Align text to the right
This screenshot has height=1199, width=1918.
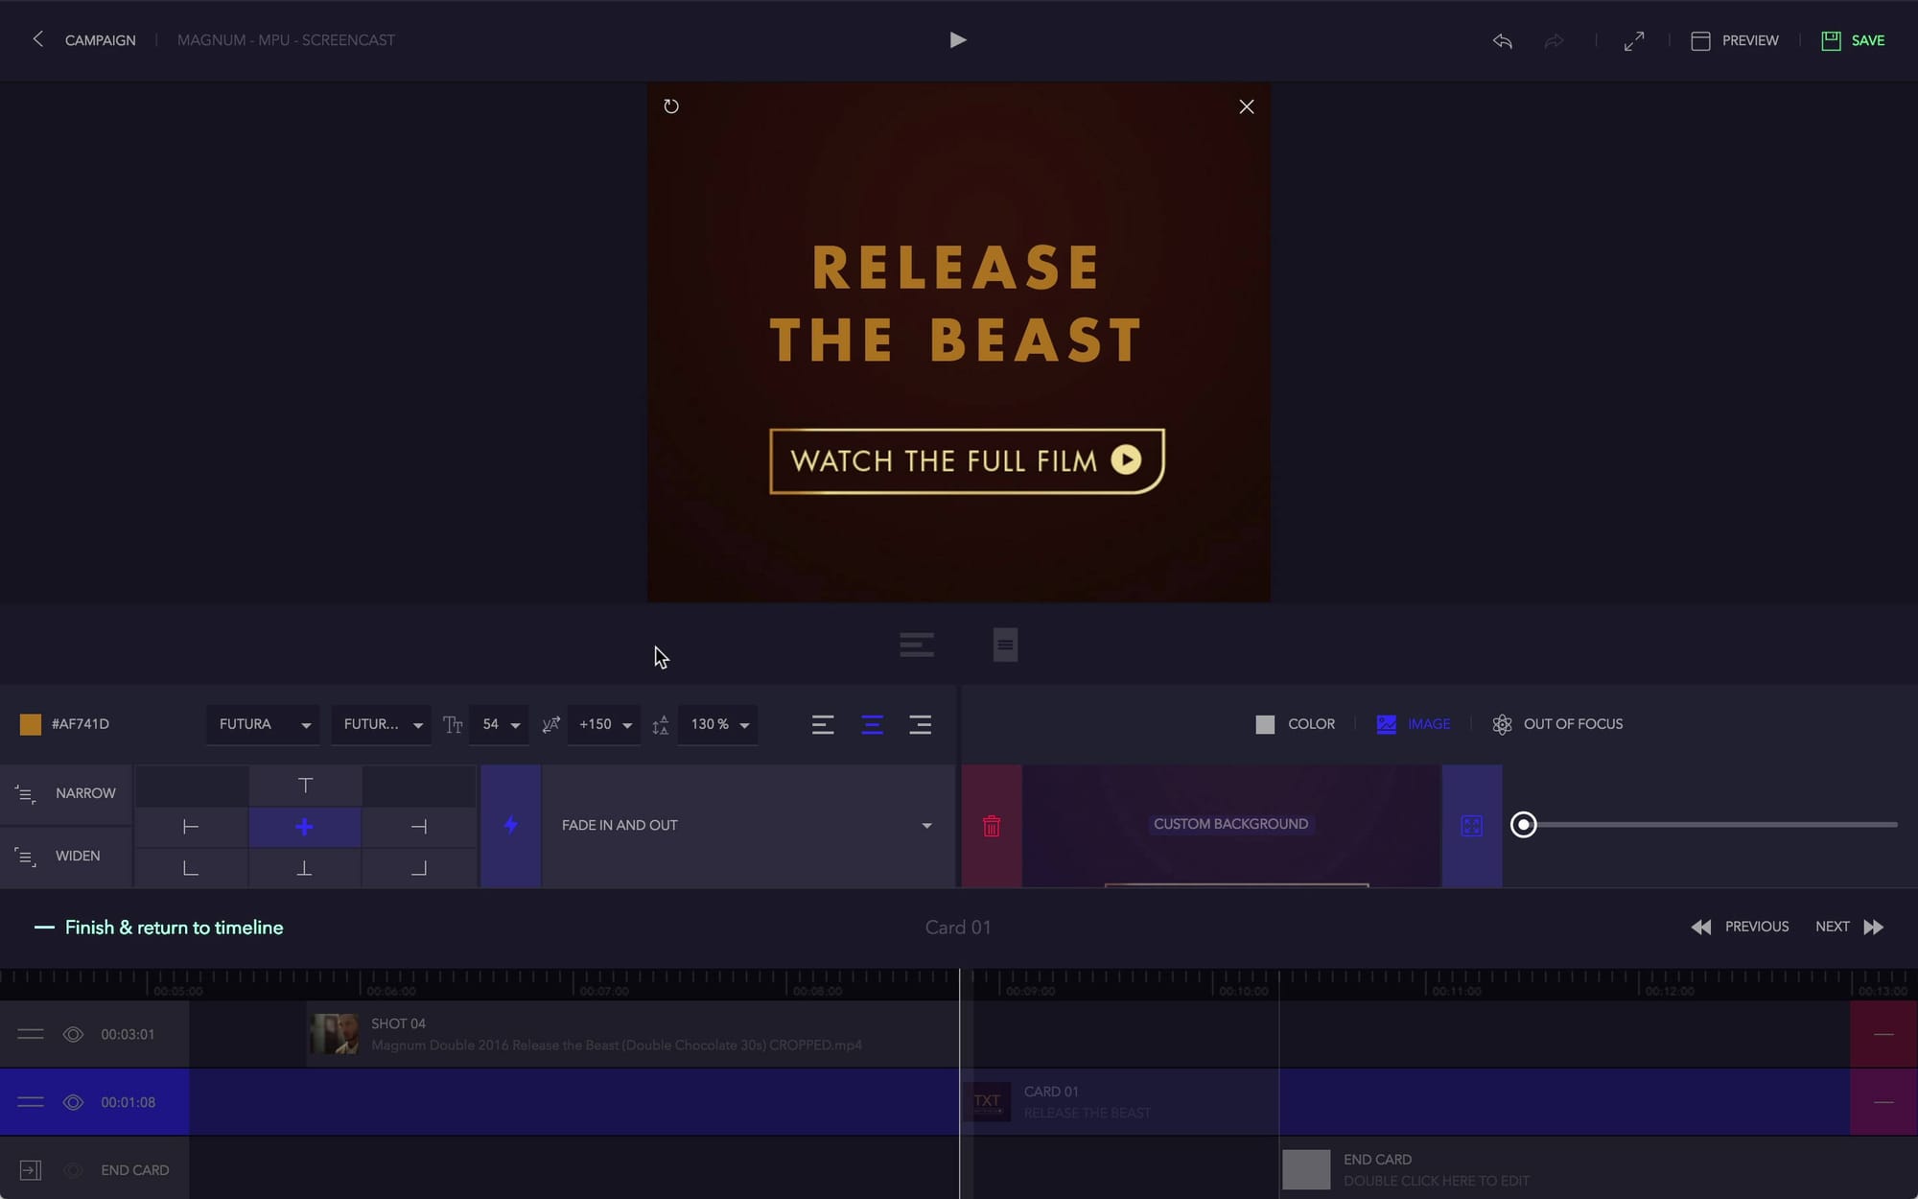coord(919,724)
